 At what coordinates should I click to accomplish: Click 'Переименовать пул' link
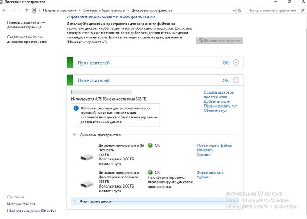point(221,106)
